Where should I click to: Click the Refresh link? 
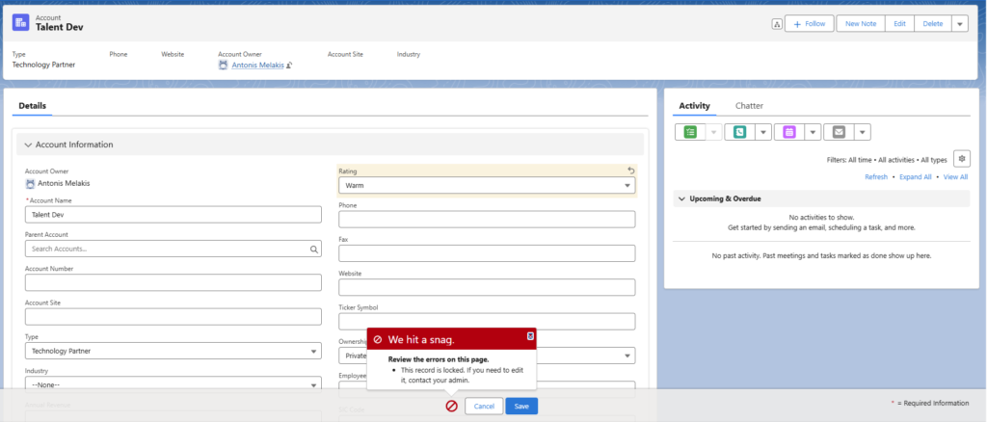tap(876, 176)
